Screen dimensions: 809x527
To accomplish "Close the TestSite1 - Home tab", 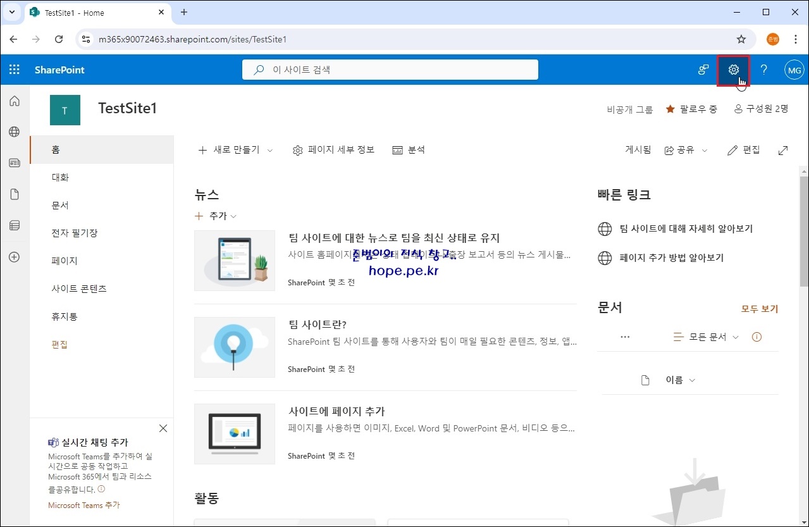I will (162, 13).
